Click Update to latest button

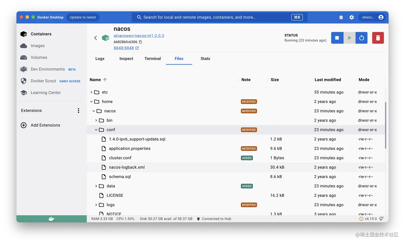coord(83,17)
